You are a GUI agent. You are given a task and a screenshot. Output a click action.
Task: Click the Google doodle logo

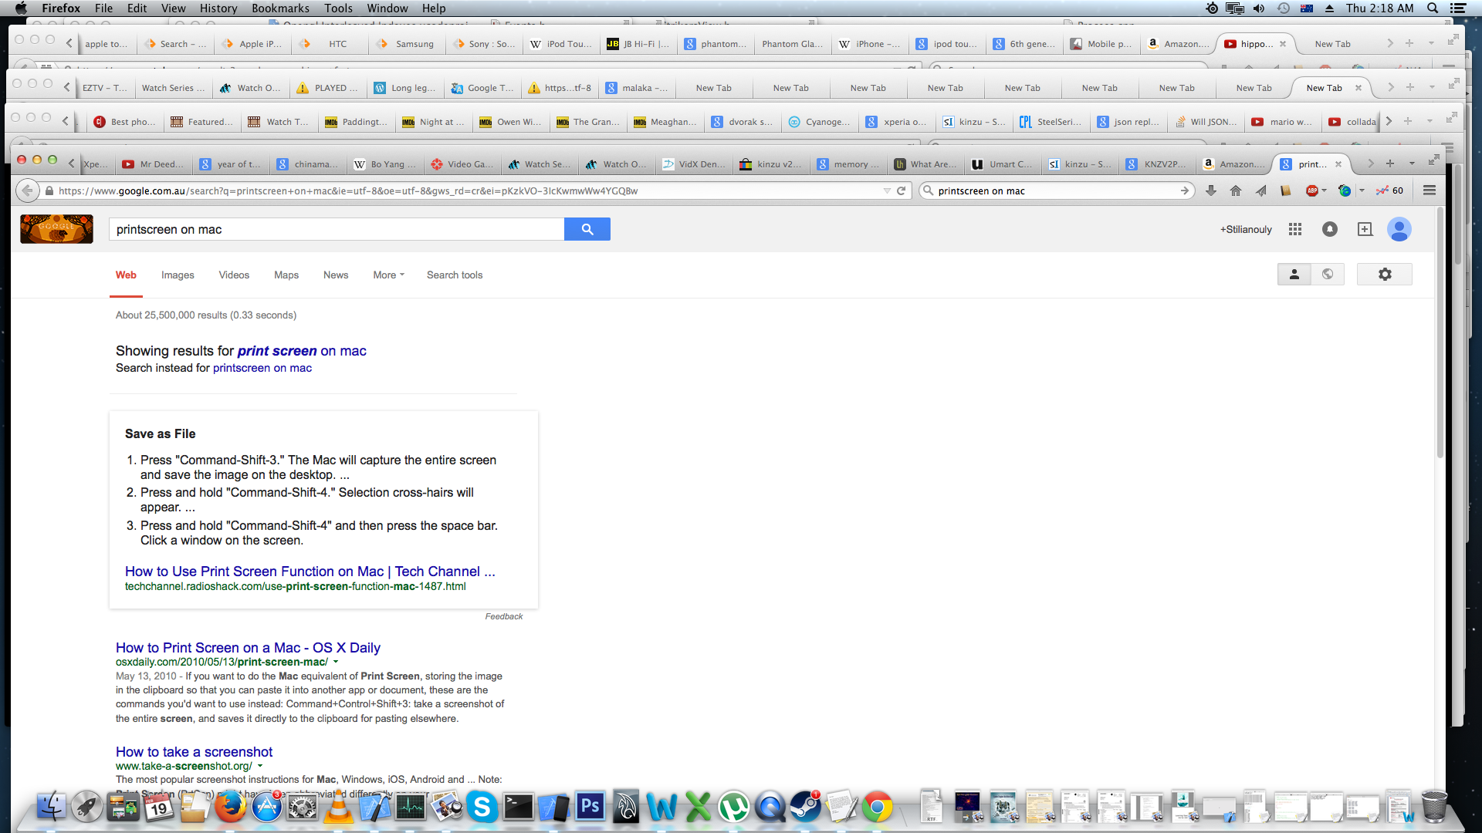(56, 229)
